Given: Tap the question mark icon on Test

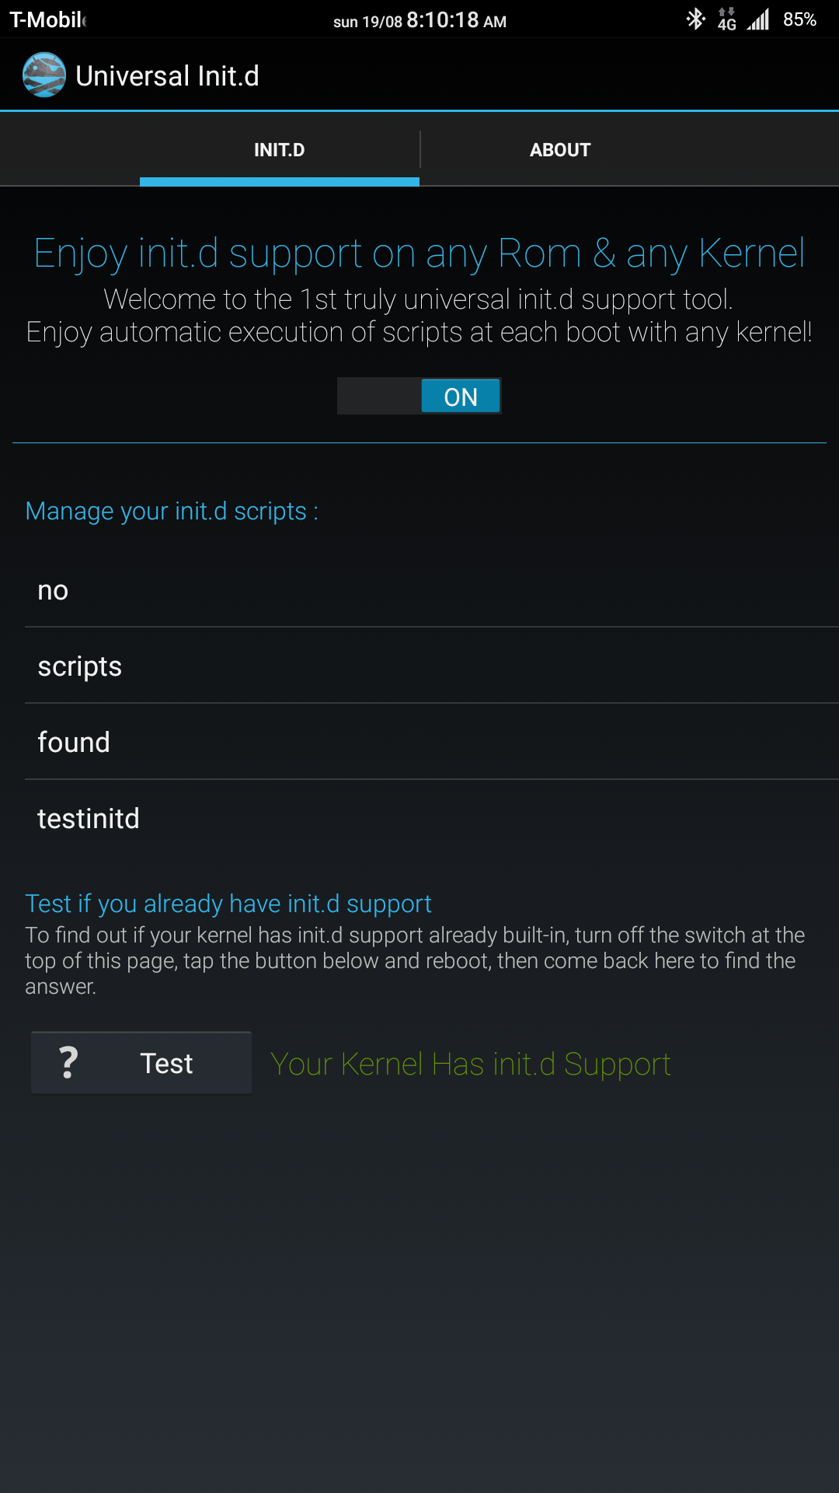Looking at the screenshot, I should coord(68,1063).
